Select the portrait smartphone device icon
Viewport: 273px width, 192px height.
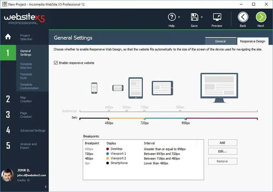(x=94, y=88)
